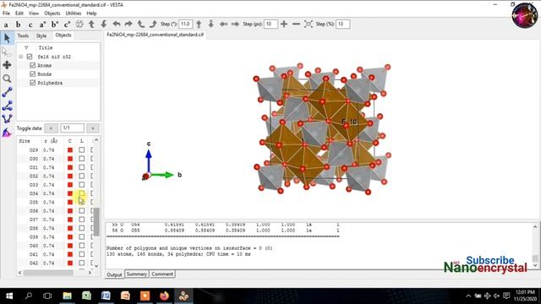
Task: View along the b axis
Action: point(18,24)
